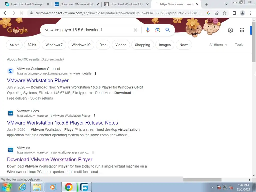The width and height of the screenshot is (256, 192).
Task: Click the forward navigation arrow
Action: click(13, 13)
